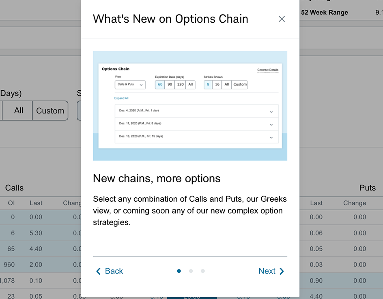Select the third pagination dot

pos(203,271)
